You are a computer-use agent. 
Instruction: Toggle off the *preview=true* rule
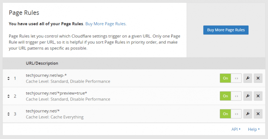[230, 96]
